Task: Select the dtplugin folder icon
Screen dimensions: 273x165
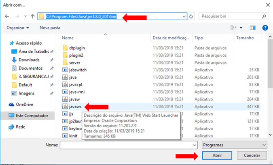Action: (x=65, y=48)
